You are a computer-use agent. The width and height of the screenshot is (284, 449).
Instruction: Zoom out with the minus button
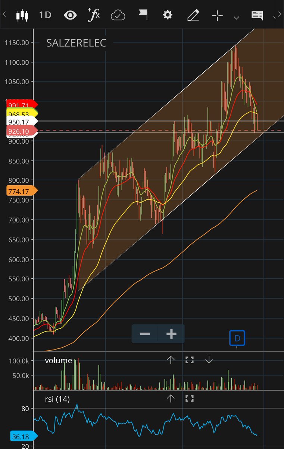tap(145, 334)
